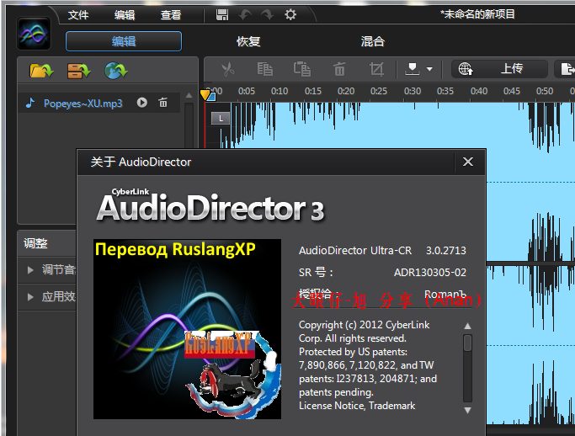Click the AudioDirector logo icon
575x436 pixels.
[34, 34]
